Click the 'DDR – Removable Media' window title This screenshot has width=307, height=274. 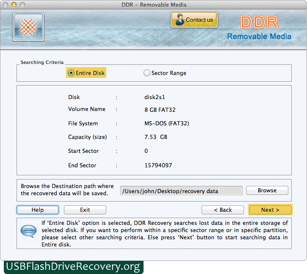tap(154, 5)
